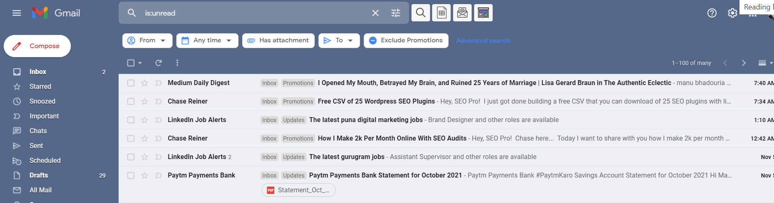Viewport: 774px width, 203px height.
Task: Expand the select-all dropdown arrow
Action: [x=140, y=63]
